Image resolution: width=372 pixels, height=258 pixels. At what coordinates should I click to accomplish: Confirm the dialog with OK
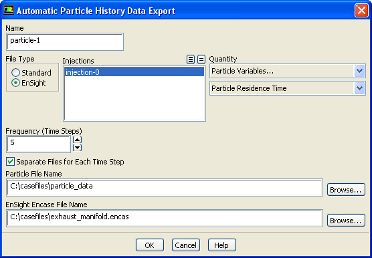pos(150,245)
